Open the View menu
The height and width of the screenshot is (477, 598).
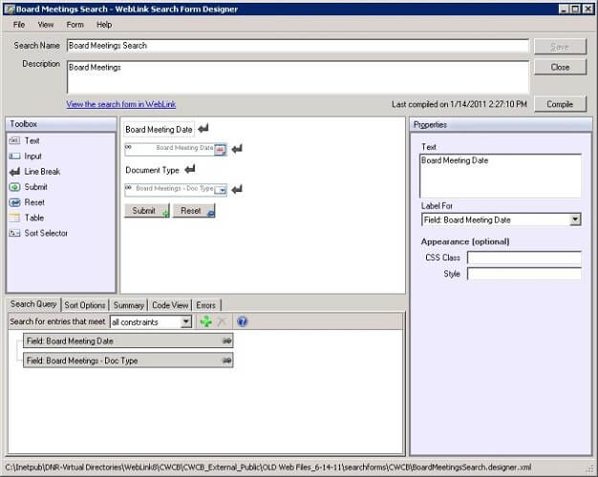click(x=46, y=25)
